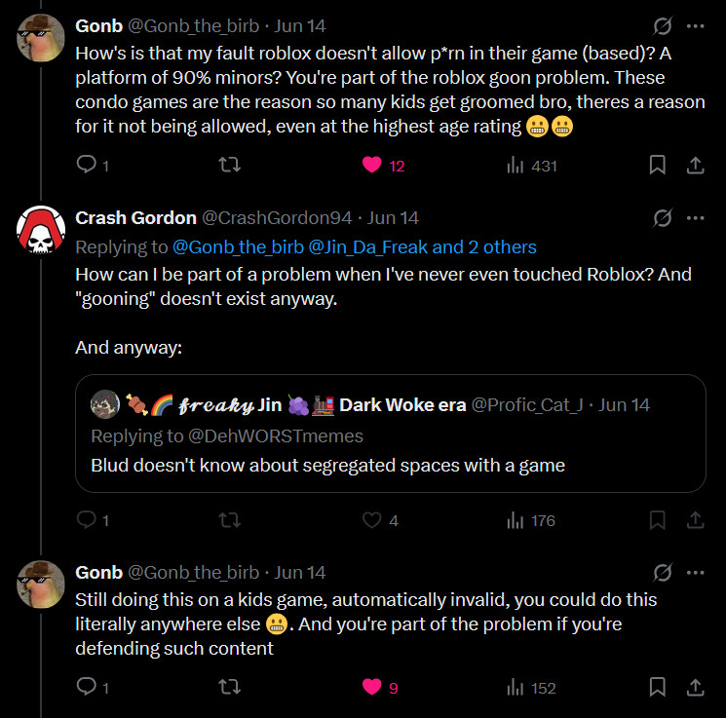Open the @Jin_Da_Freak mention link
Viewport: 726px width, 718px height.
point(366,247)
